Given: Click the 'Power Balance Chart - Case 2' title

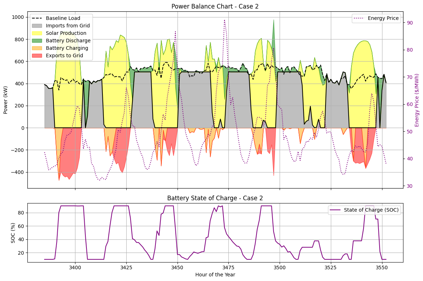Looking at the screenshot, I should (215, 6).
